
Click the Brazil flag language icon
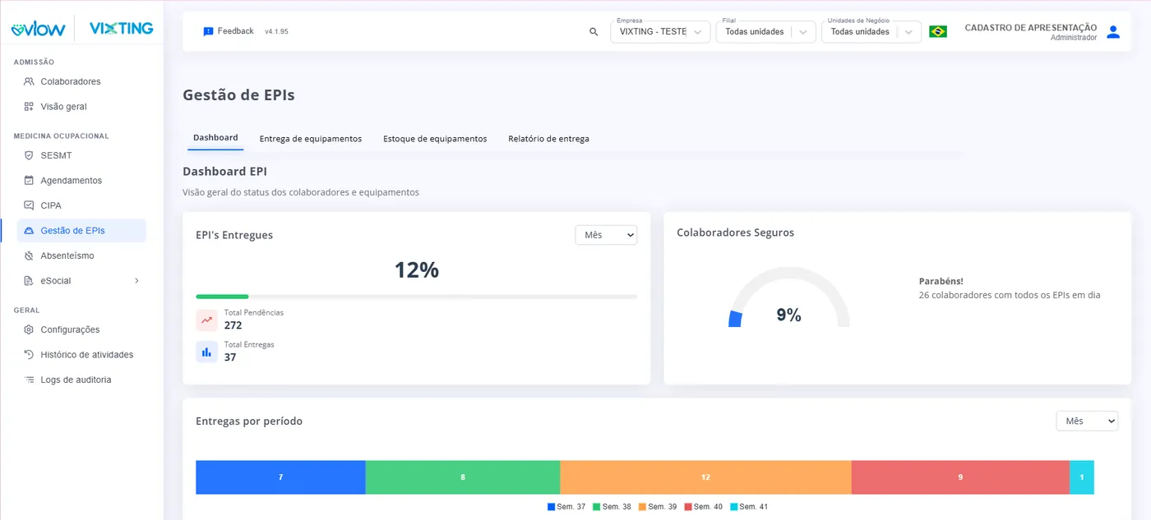tap(938, 31)
